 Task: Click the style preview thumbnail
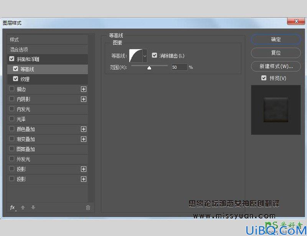point(276,110)
